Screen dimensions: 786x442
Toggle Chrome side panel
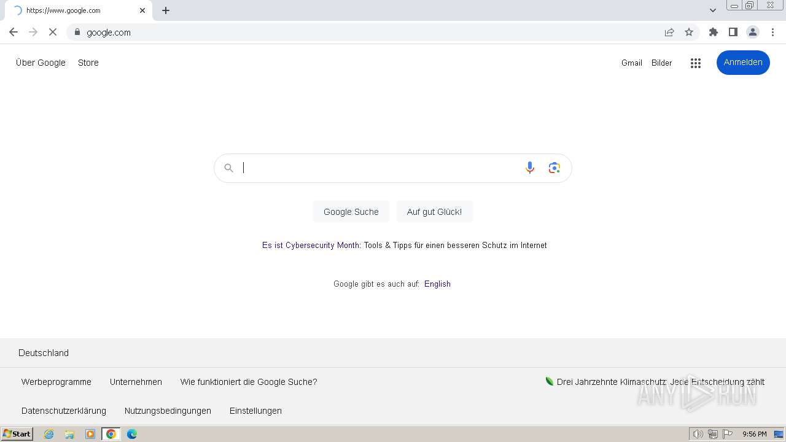point(733,32)
